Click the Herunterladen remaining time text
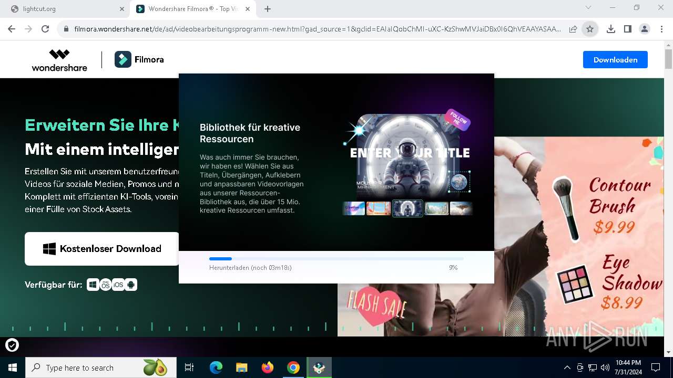 coord(250,268)
